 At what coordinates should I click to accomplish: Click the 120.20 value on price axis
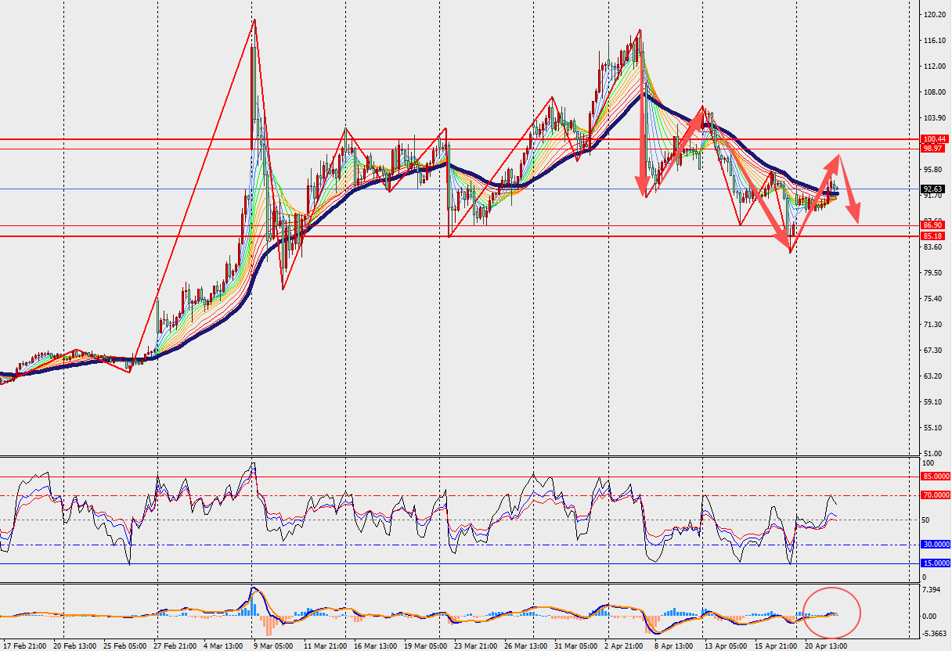[x=933, y=15]
